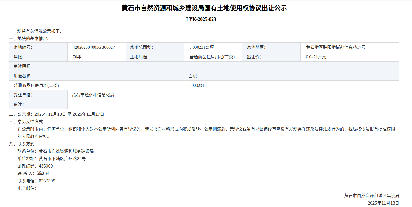Click the empty 备注 value cell
Image resolution: width=412 pixels, height=207 pixels.
[x=233, y=105]
